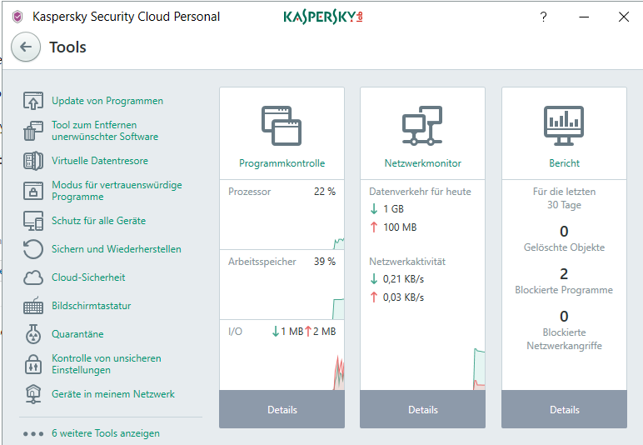Open the Quarantäne flask icon
The image size is (643, 445).
click(x=33, y=334)
